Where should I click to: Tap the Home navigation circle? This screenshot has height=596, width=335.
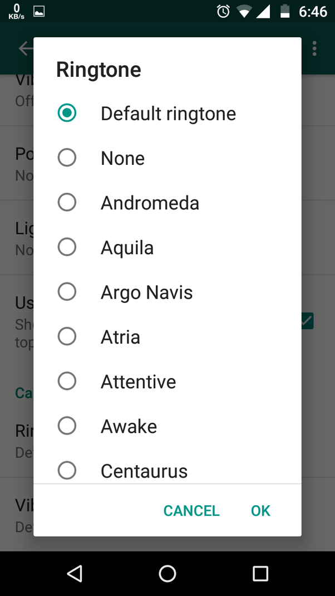pos(167,573)
